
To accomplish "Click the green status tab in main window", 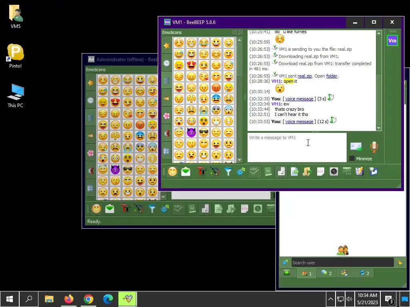I will click(x=287, y=273).
